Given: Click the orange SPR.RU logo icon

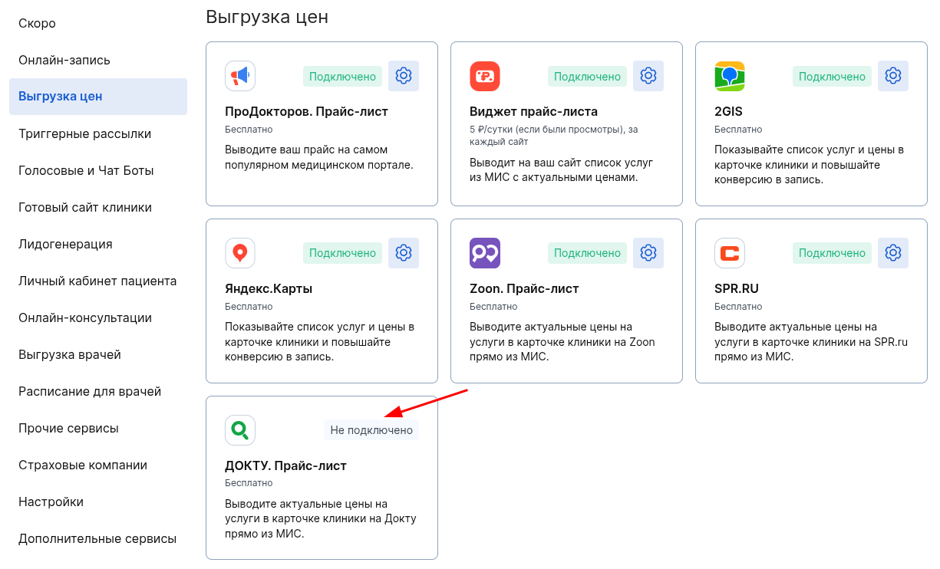Looking at the screenshot, I should click(730, 253).
